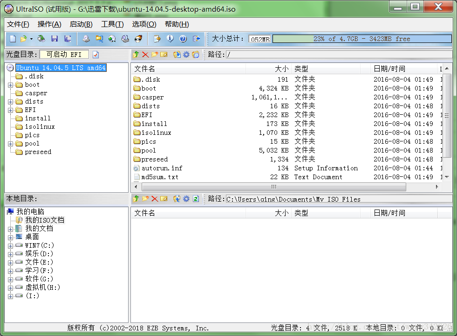Image resolution: width=457 pixels, height=336 pixels.
Task: Select Ubuntu 14.04.5 LTS amd64 root node
Action: click(61, 68)
